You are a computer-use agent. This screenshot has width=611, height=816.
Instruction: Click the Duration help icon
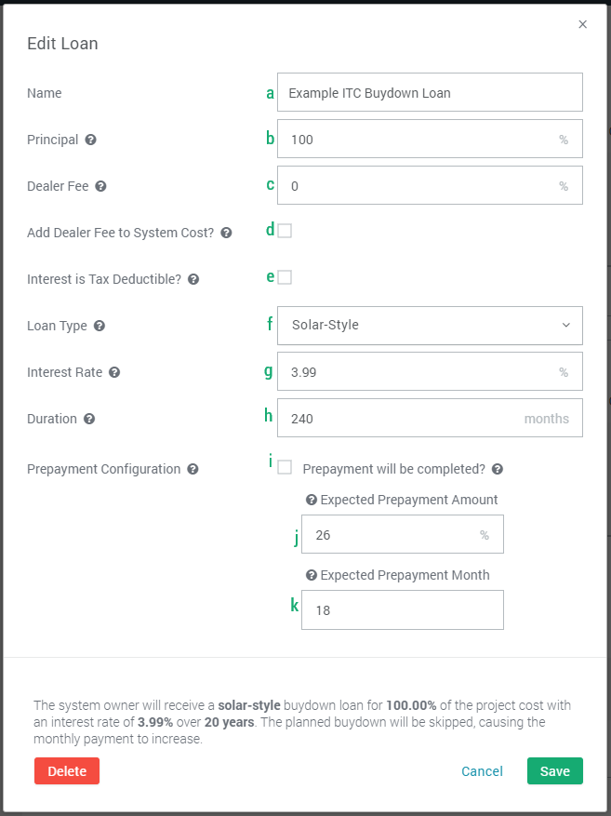point(89,419)
